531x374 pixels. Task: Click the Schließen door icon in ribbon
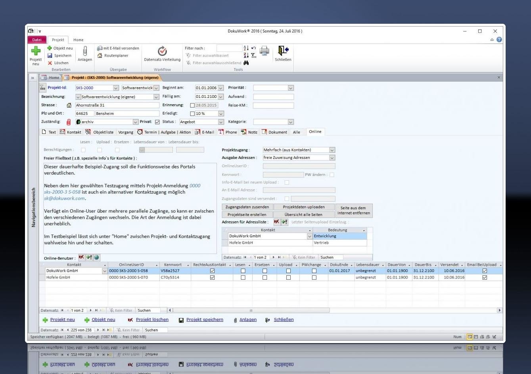click(x=283, y=51)
